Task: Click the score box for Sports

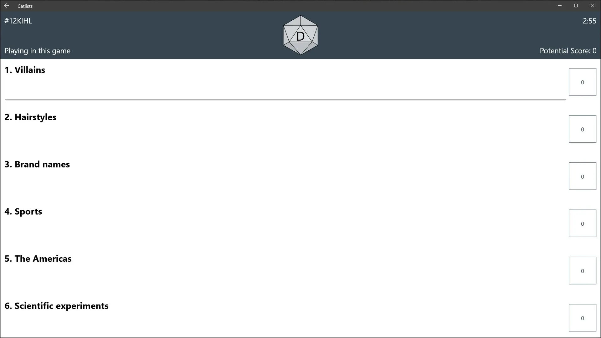Action: tap(582, 223)
